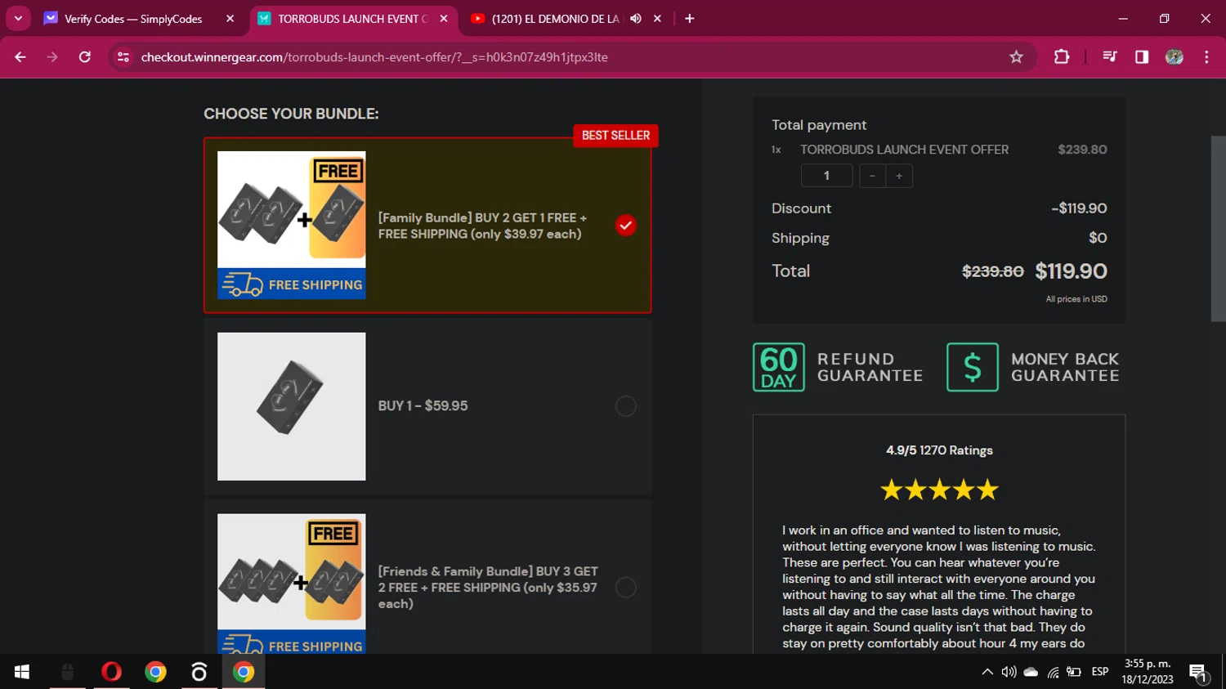Click the quantity input field showing 1
The image size is (1226, 689).
(826, 176)
